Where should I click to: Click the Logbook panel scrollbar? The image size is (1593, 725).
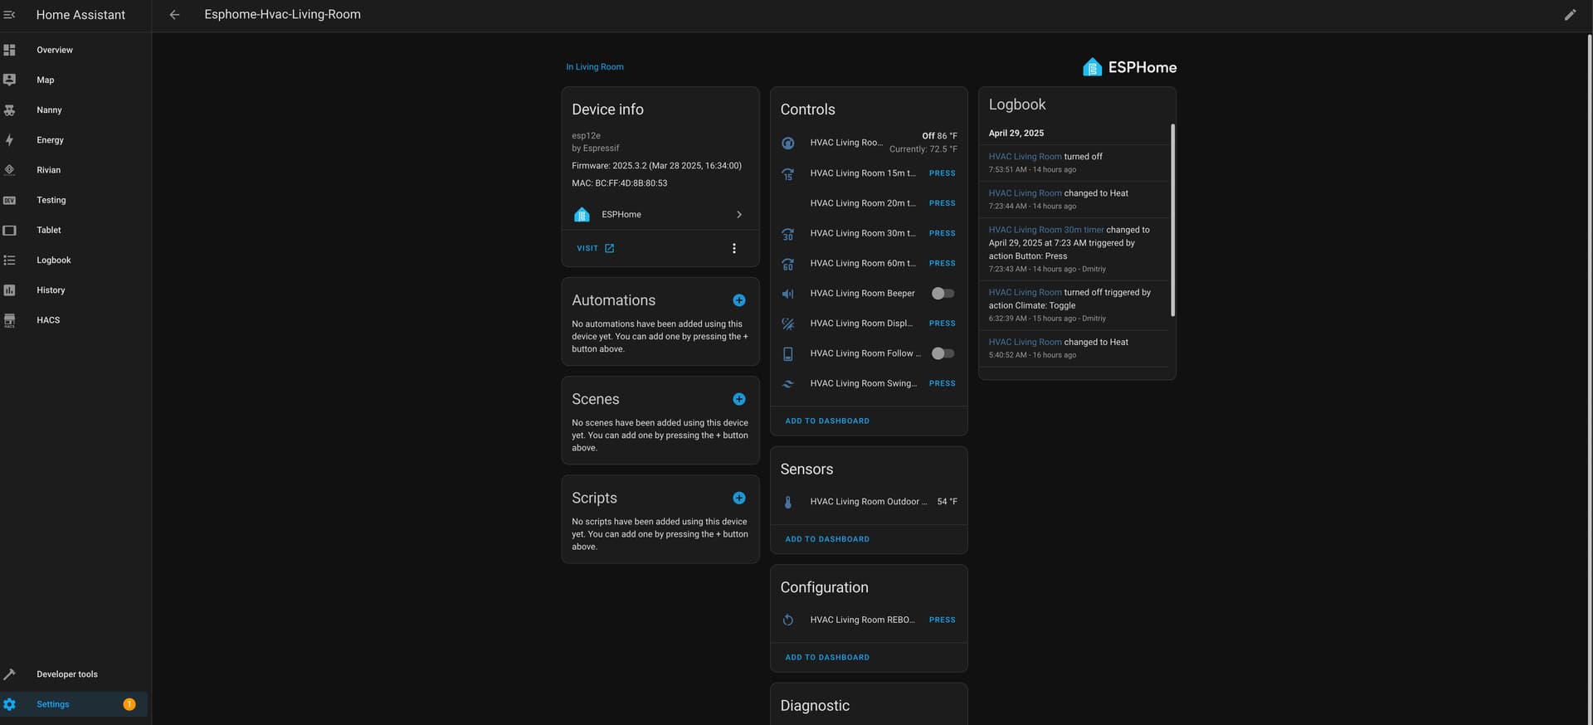coord(1172,220)
